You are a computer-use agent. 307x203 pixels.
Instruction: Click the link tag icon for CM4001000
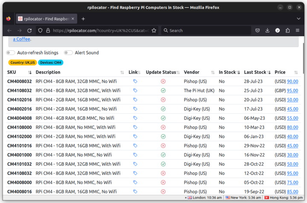point(135,155)
